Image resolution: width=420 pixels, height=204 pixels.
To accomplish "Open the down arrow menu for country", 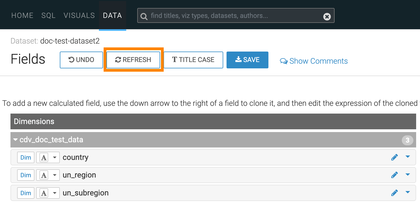I will (408, 157).
